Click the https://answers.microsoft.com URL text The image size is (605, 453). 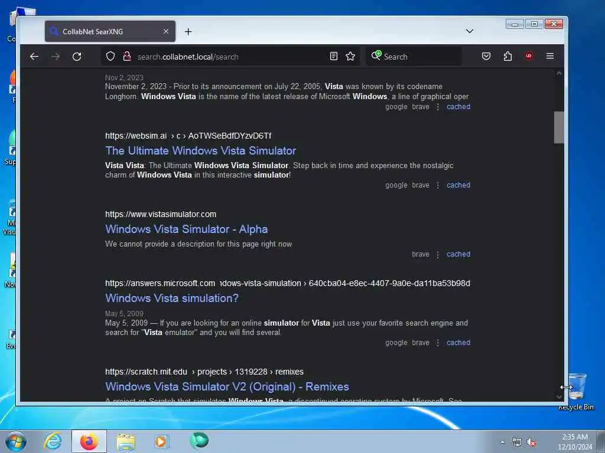pos(160,284)
